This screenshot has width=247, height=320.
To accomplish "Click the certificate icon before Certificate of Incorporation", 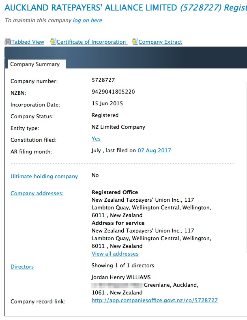I will point(53,41).
